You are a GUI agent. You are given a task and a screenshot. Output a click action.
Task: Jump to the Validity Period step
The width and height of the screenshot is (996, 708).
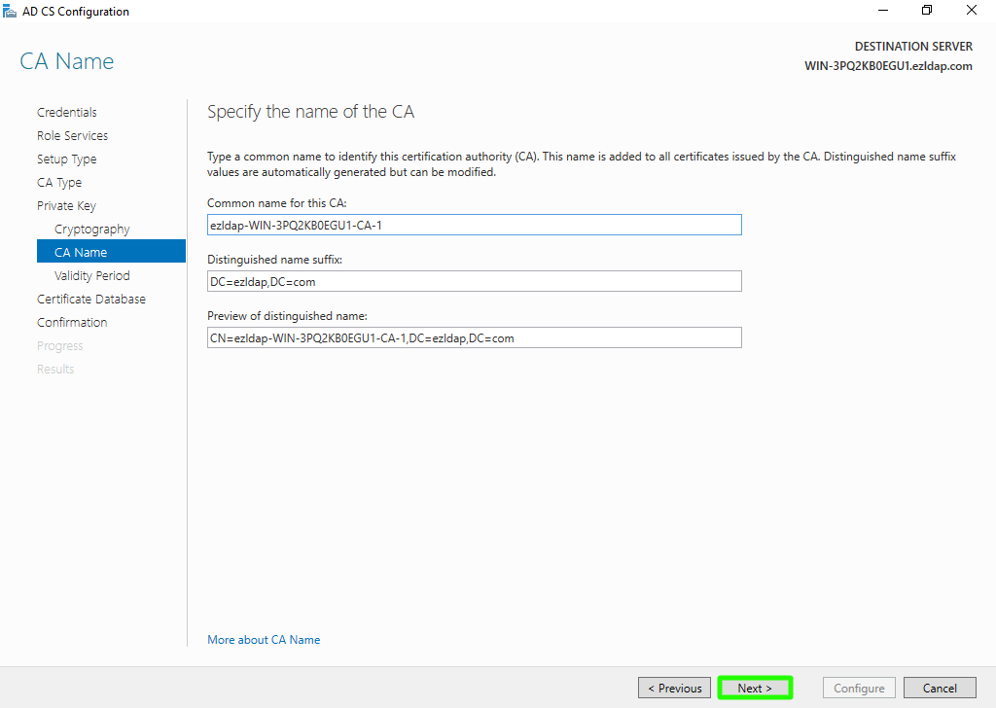92,276
